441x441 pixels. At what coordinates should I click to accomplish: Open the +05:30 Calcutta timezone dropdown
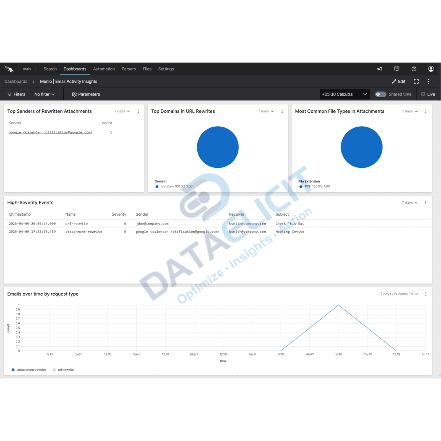(x=344, y=94)
